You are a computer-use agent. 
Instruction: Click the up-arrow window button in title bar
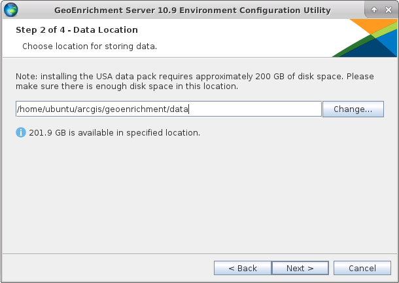[373, 10]
